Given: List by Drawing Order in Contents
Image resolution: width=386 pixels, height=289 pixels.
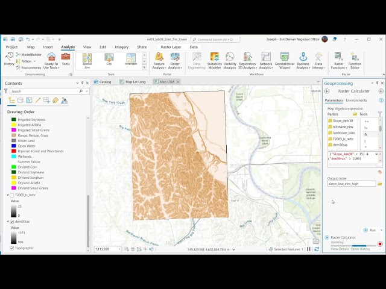Looking at the screenshot, I should click(11, 101).
